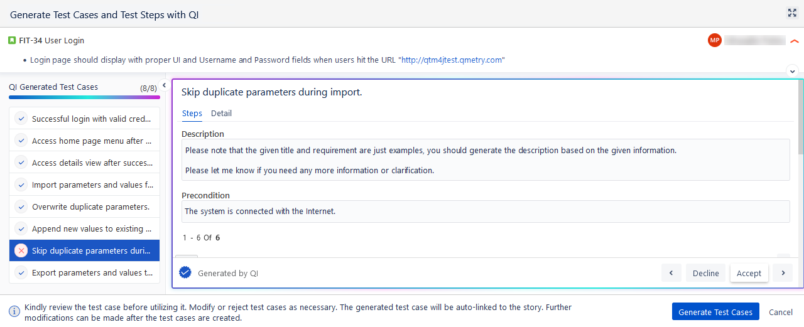804x327 pixels.
Task: Go to previous test case arrow
Action: click(671, 273)
